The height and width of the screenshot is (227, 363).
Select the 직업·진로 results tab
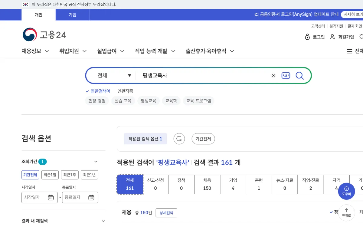coord(311,184)
